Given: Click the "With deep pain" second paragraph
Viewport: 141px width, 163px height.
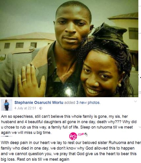Looking at the screenshot, I should [x=71, y=151].
